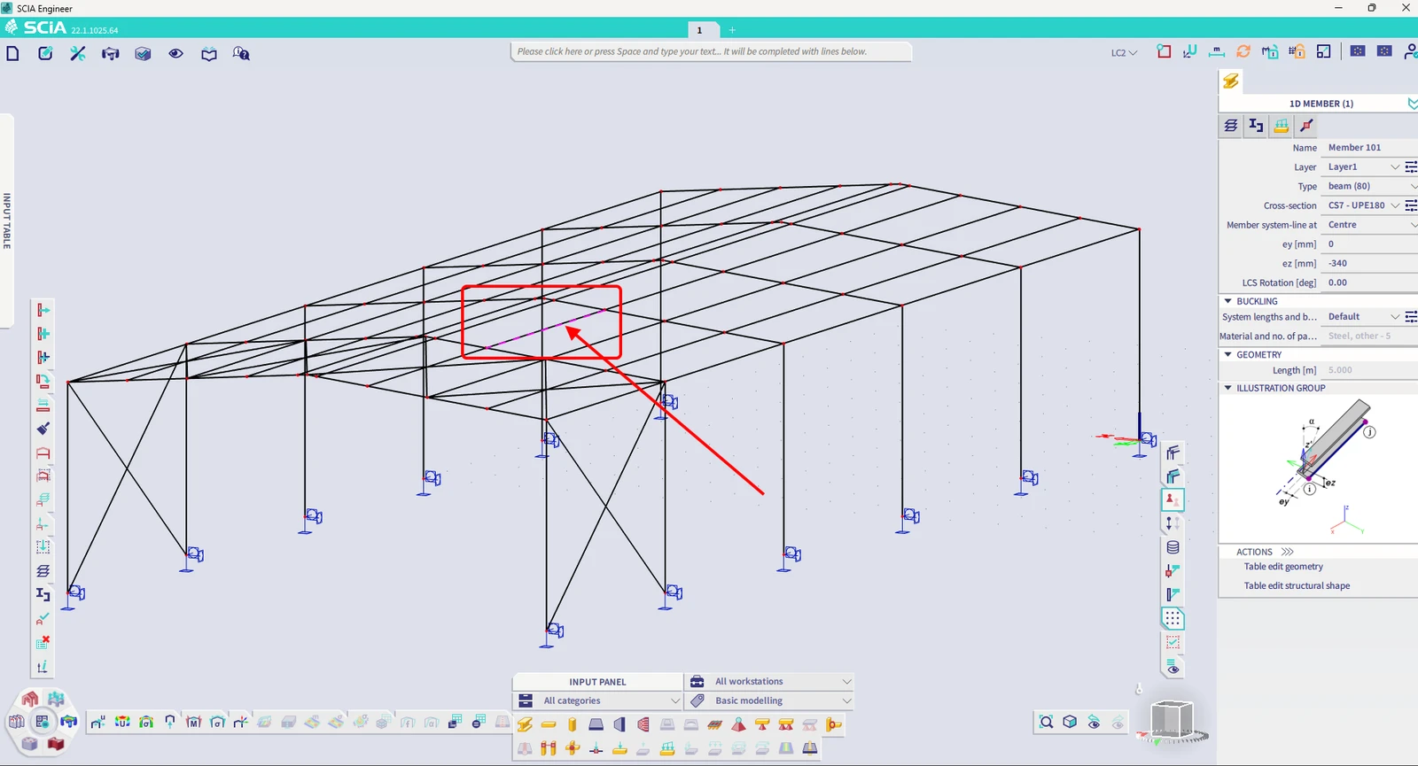
Task: Click the dimension units 'm' icon
Action: pos(1217,51)
